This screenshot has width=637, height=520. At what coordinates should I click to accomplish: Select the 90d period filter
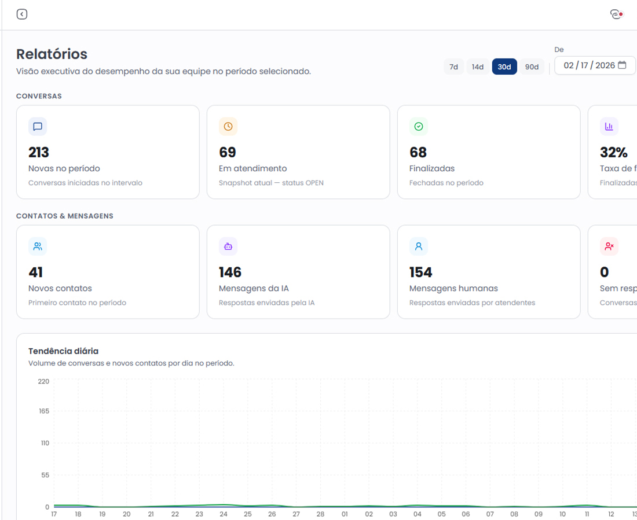[x=532, y=67]
